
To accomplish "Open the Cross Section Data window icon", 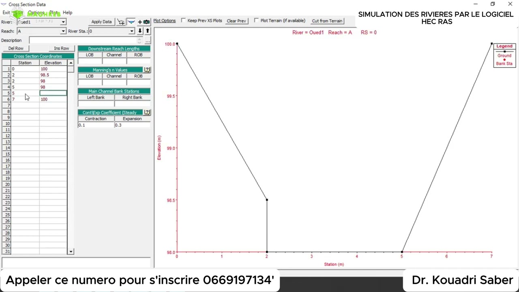I will coord(4,4).
